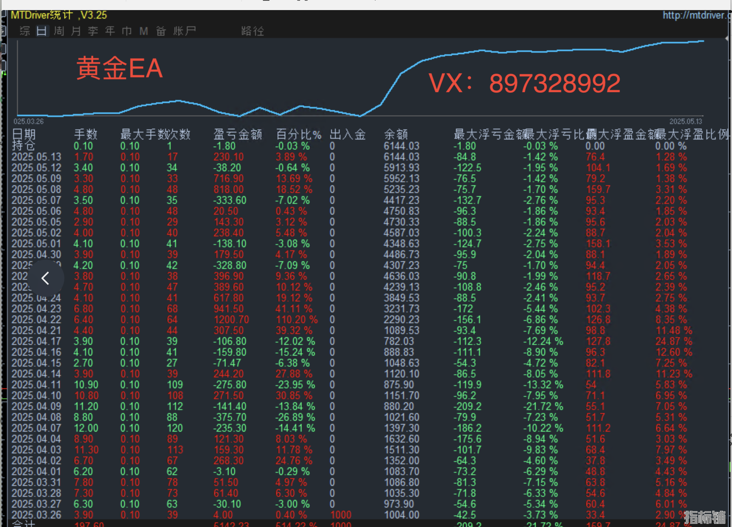The height and width of the screenshot is (527, 732).
Task: Select the 日 daily tab
Action: pos(42,31)
